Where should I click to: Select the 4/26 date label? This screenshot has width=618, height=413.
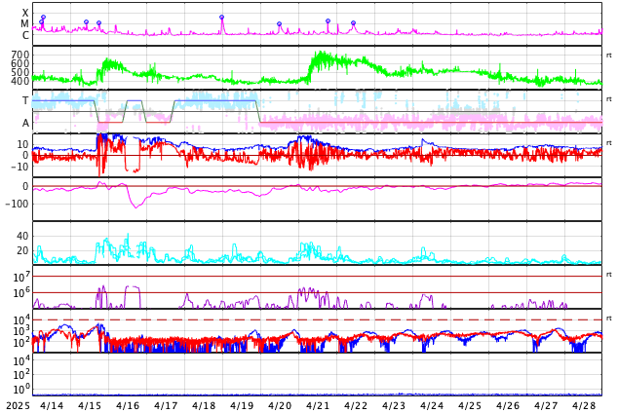pos(508,405)
